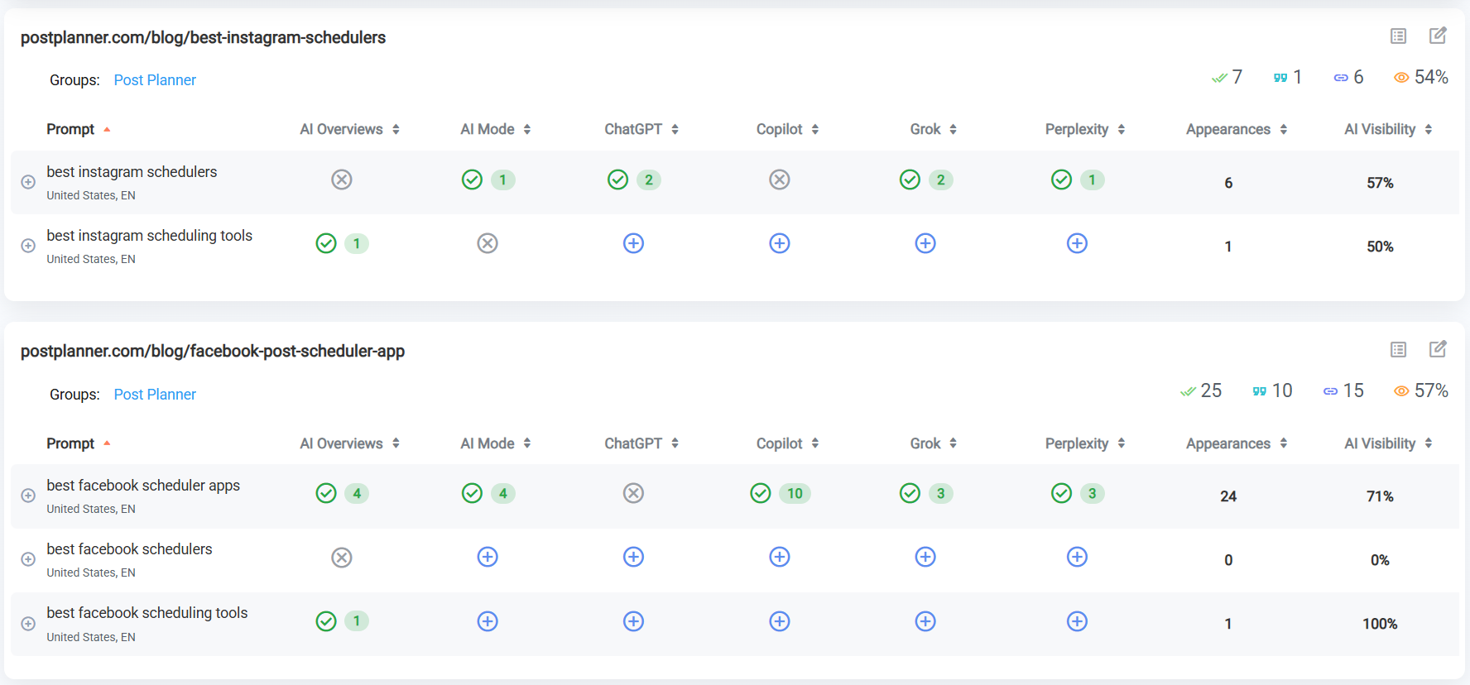Click AI Mode green check for "best instagram schedulers" prompt

click(472, 180)
